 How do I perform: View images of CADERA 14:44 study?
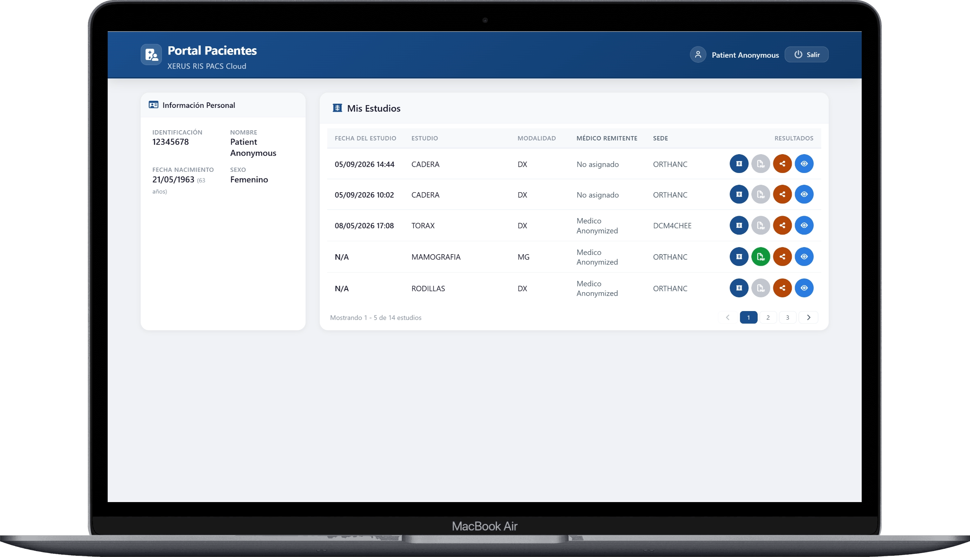coord(804,164)
